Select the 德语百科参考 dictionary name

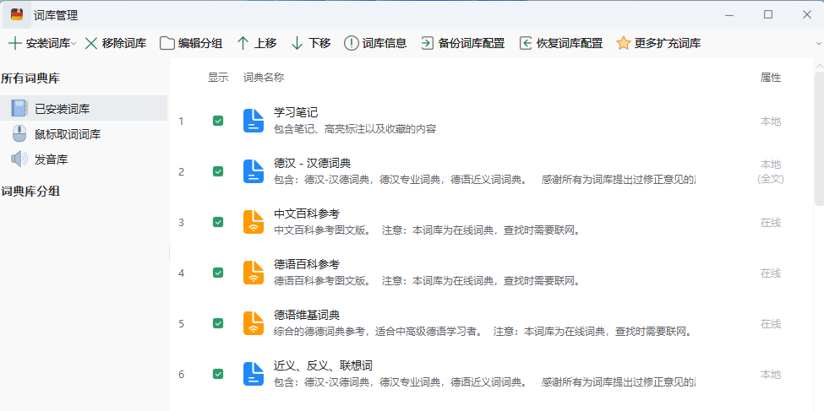click(x=307, y=264)
